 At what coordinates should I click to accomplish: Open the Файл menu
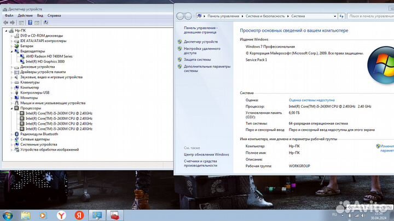click(x=9, y=15)
